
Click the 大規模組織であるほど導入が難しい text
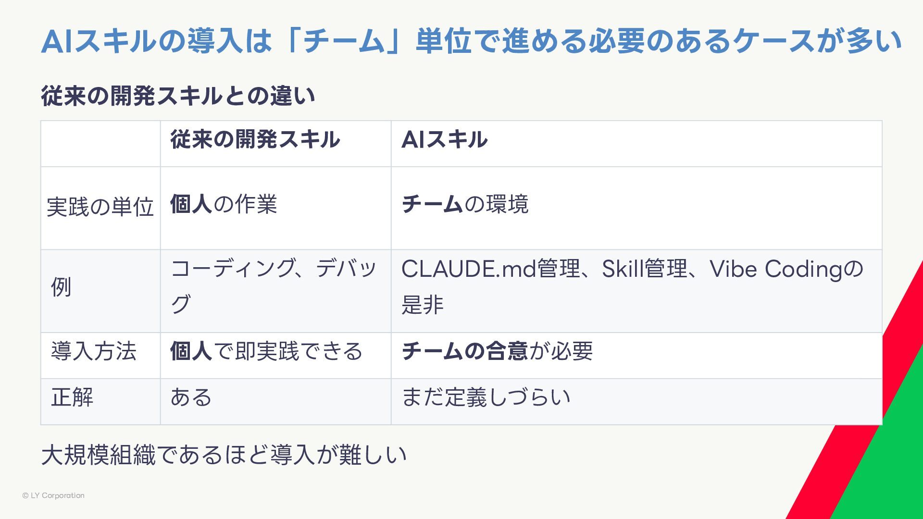(x=224, y=455)
